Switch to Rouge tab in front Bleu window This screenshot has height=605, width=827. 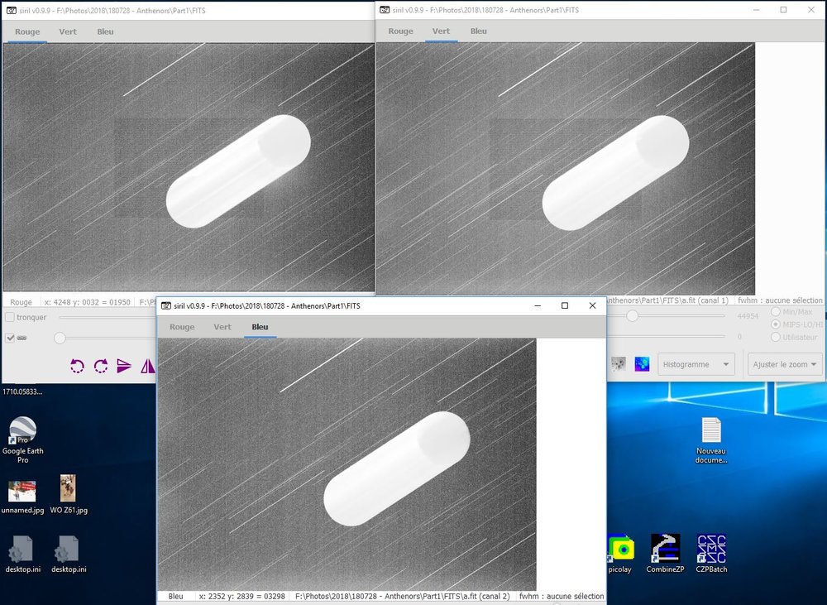(x=182, y=327)
